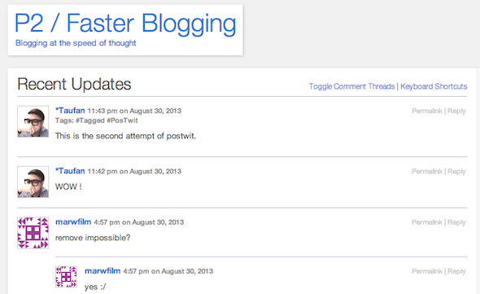Open Permalink for the WOW ! post
The width and height of the screenshot is (480, 294).
(x=427, y=171)
